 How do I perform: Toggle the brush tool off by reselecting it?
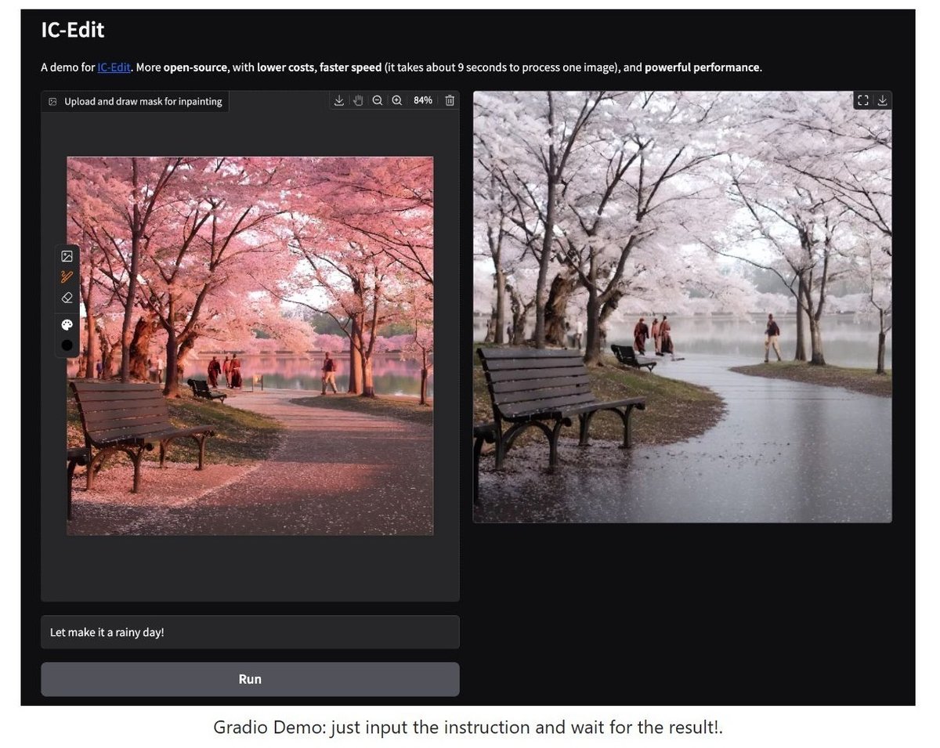67,276
